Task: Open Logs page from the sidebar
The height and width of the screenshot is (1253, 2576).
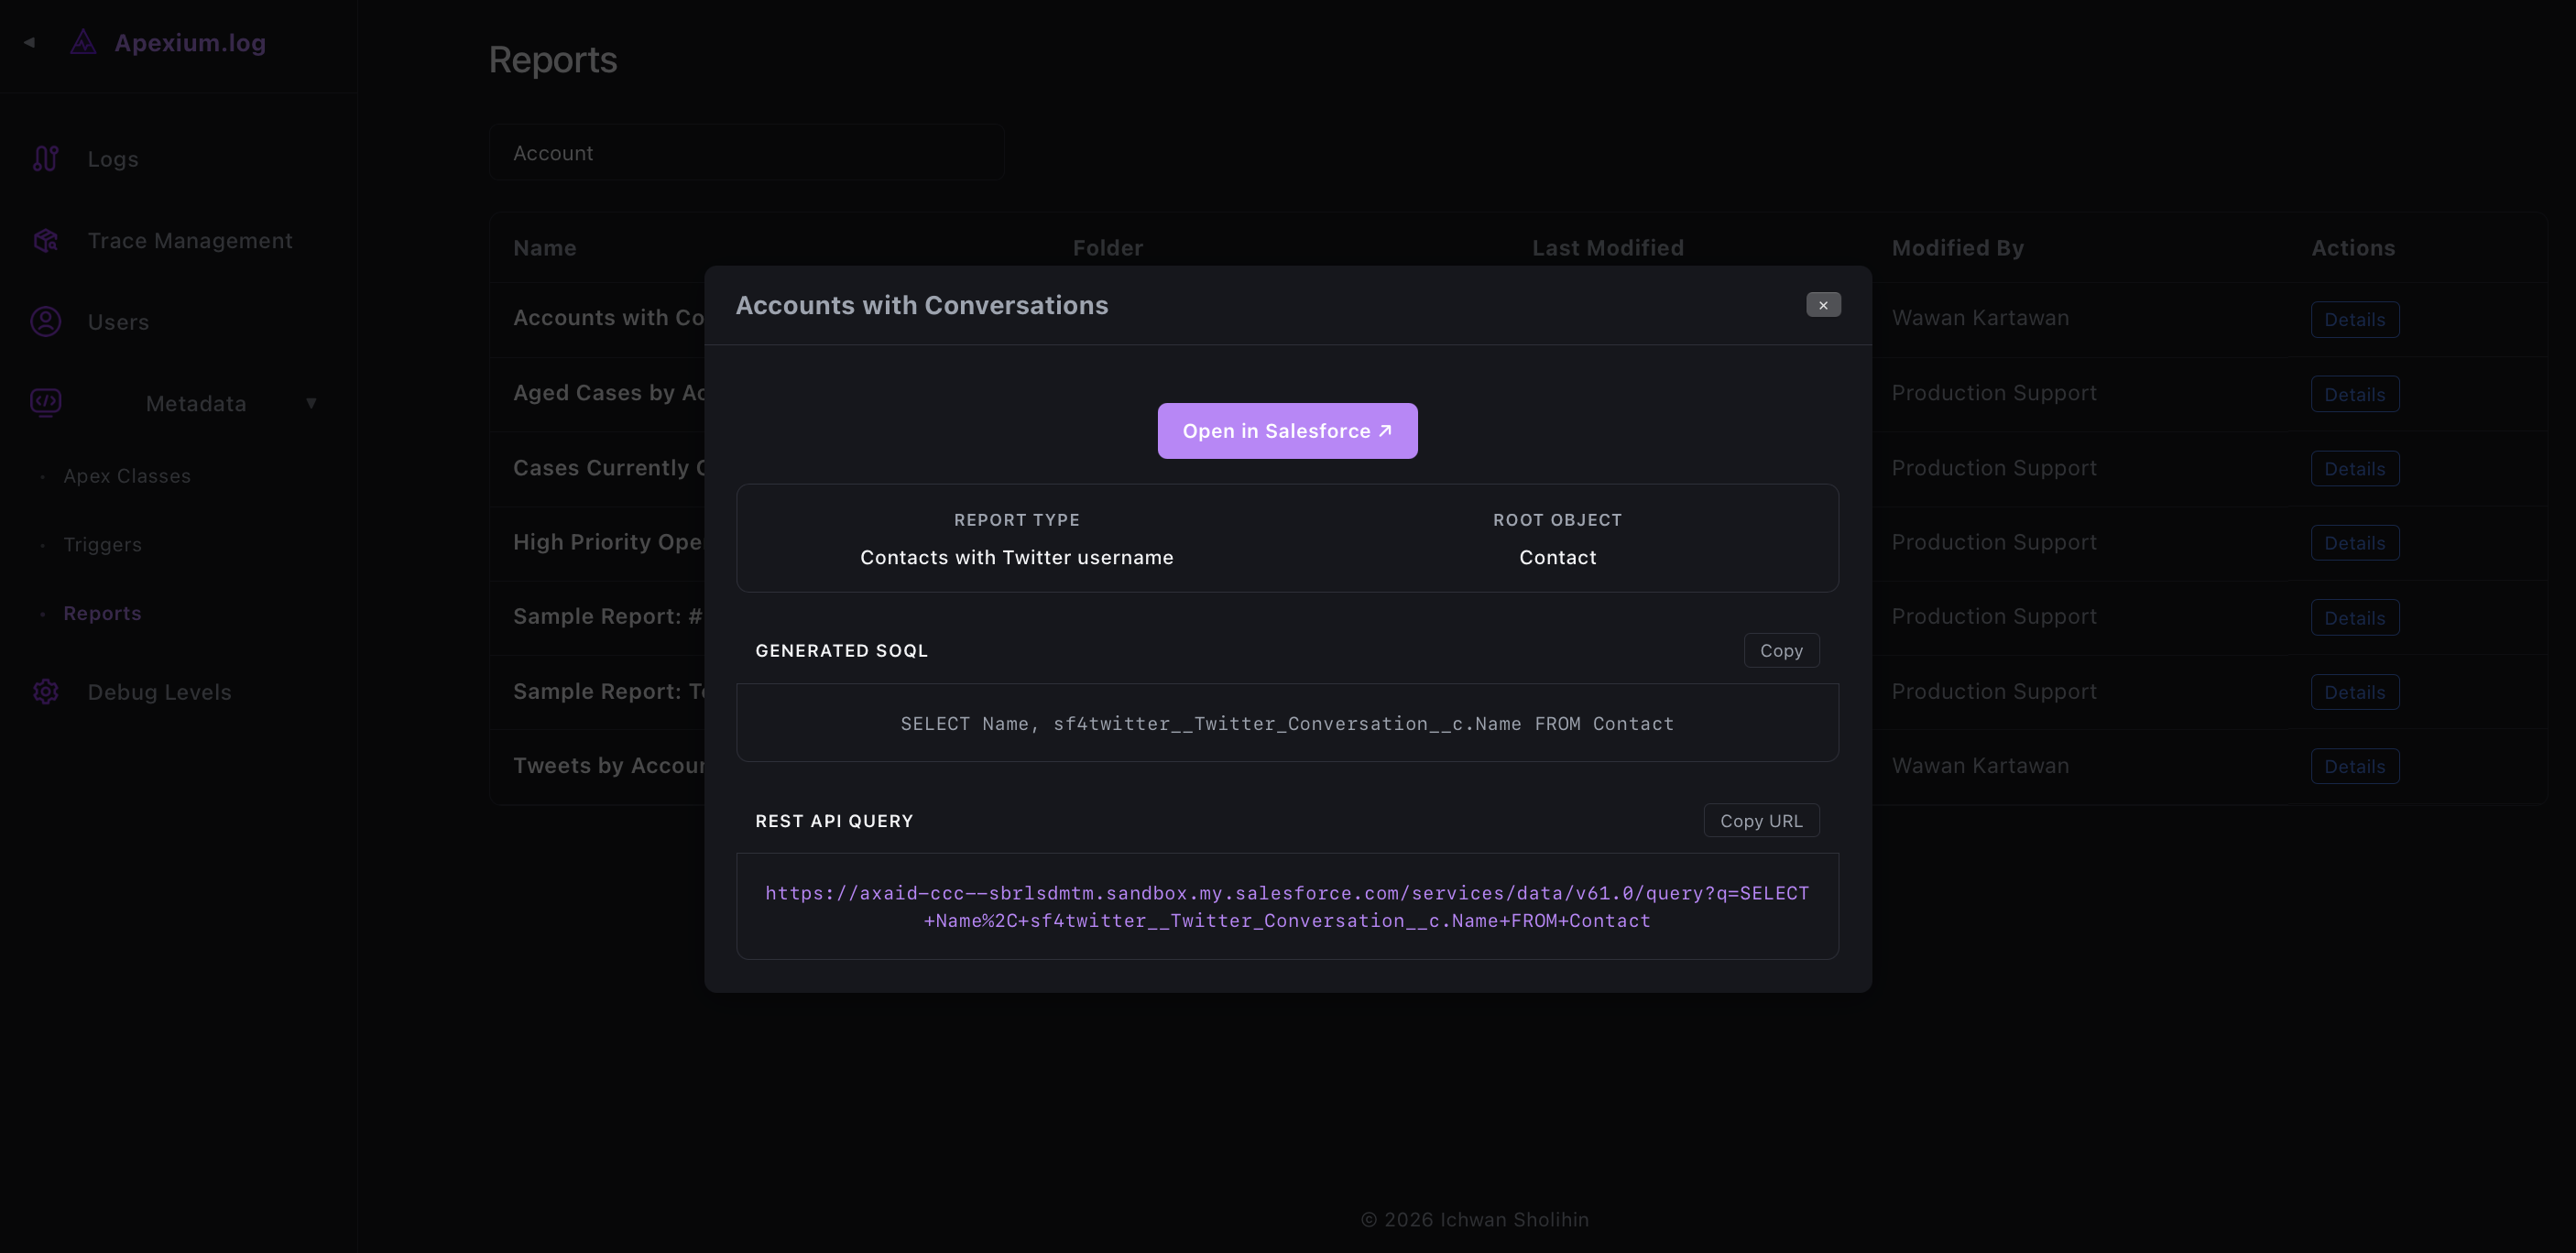Action: tap(113, 158)
